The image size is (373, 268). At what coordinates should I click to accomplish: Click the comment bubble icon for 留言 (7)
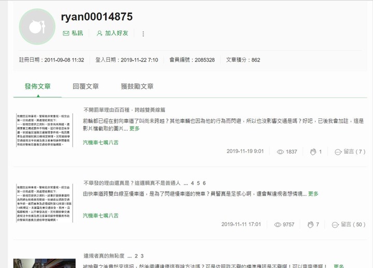coord(338,152)
